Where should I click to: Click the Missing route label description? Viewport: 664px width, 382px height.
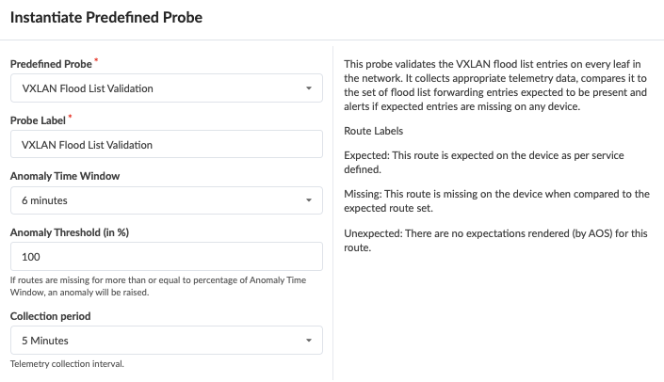click(x=496, y=200)
